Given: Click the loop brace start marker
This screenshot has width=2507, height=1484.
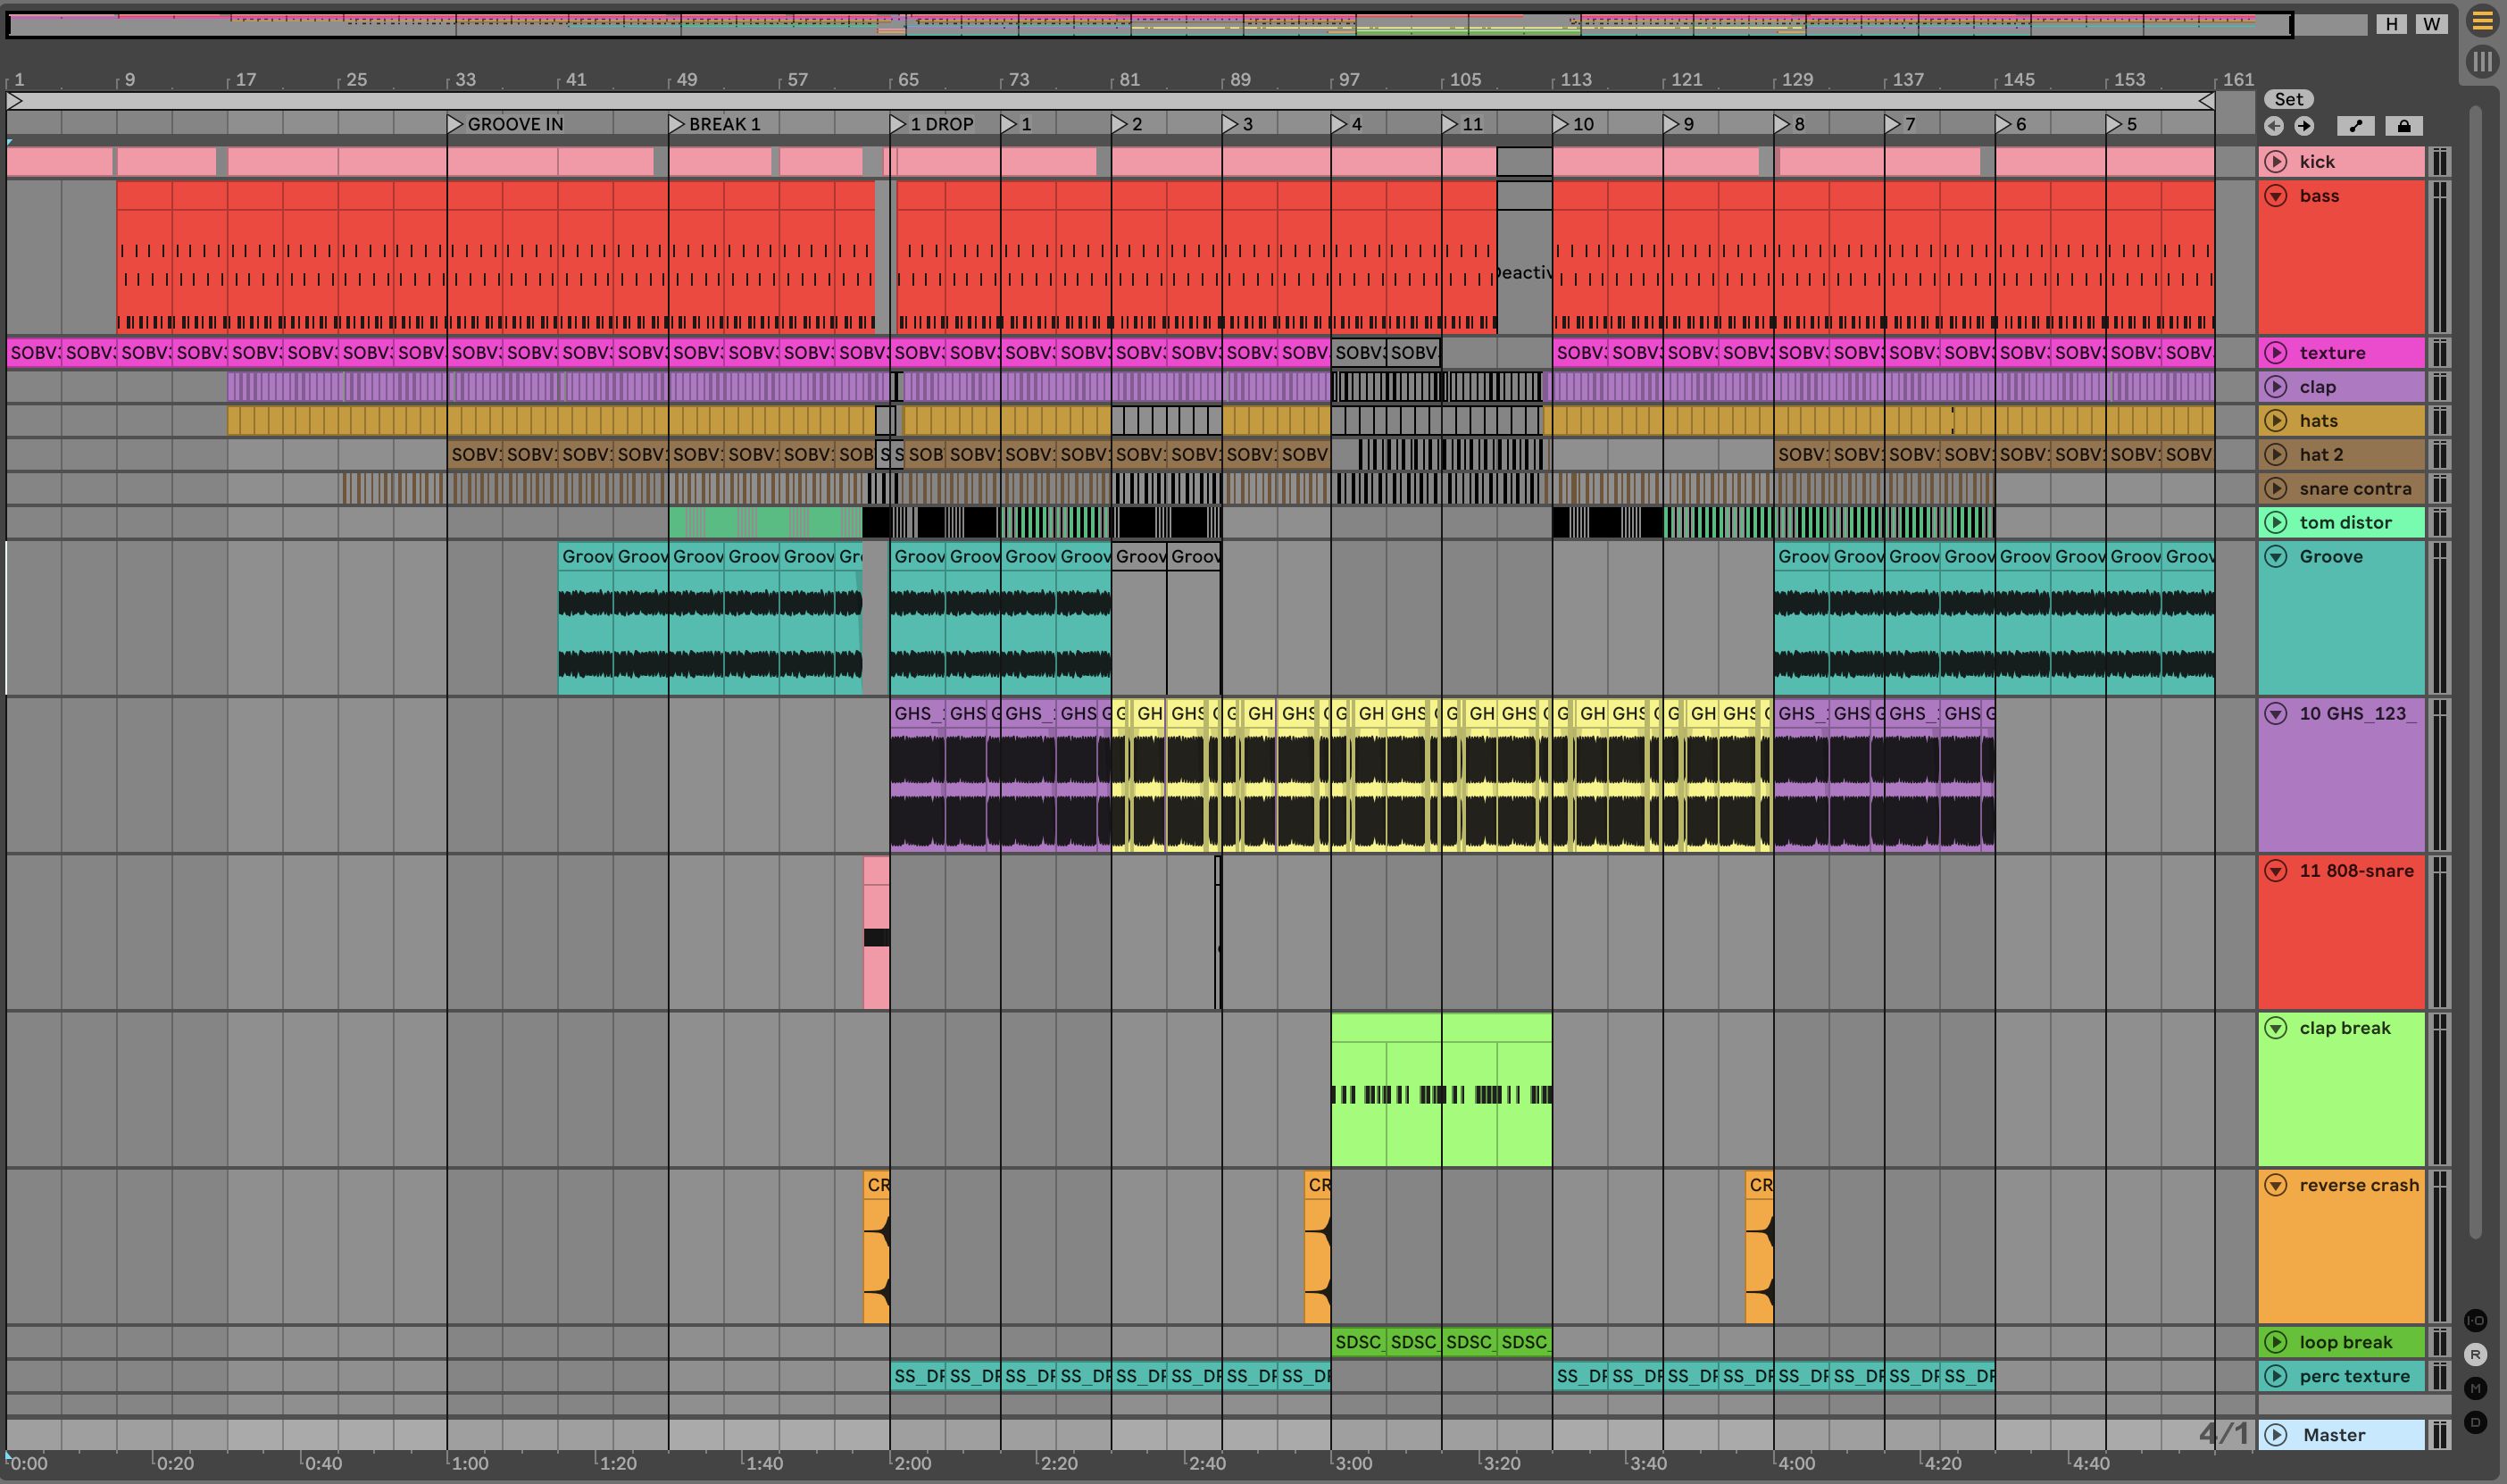Looking at the screenshot, I should (x=15, y=101).
